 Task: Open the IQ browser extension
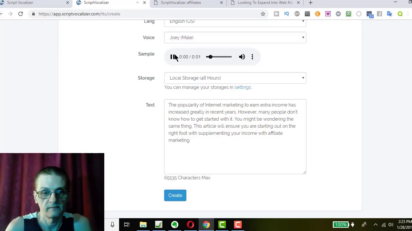pos(287,14)
